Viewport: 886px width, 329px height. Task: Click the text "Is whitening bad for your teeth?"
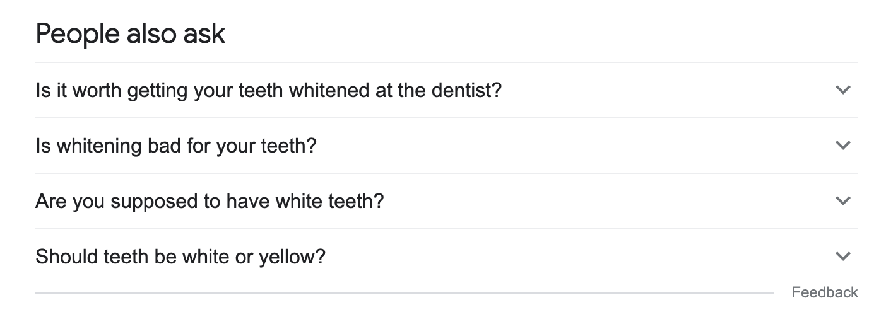(176, 146)
